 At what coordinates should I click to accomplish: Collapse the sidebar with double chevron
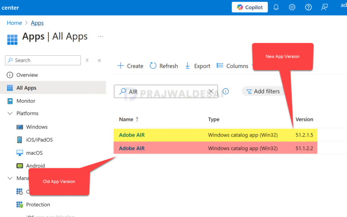click(x=99, y=60)
